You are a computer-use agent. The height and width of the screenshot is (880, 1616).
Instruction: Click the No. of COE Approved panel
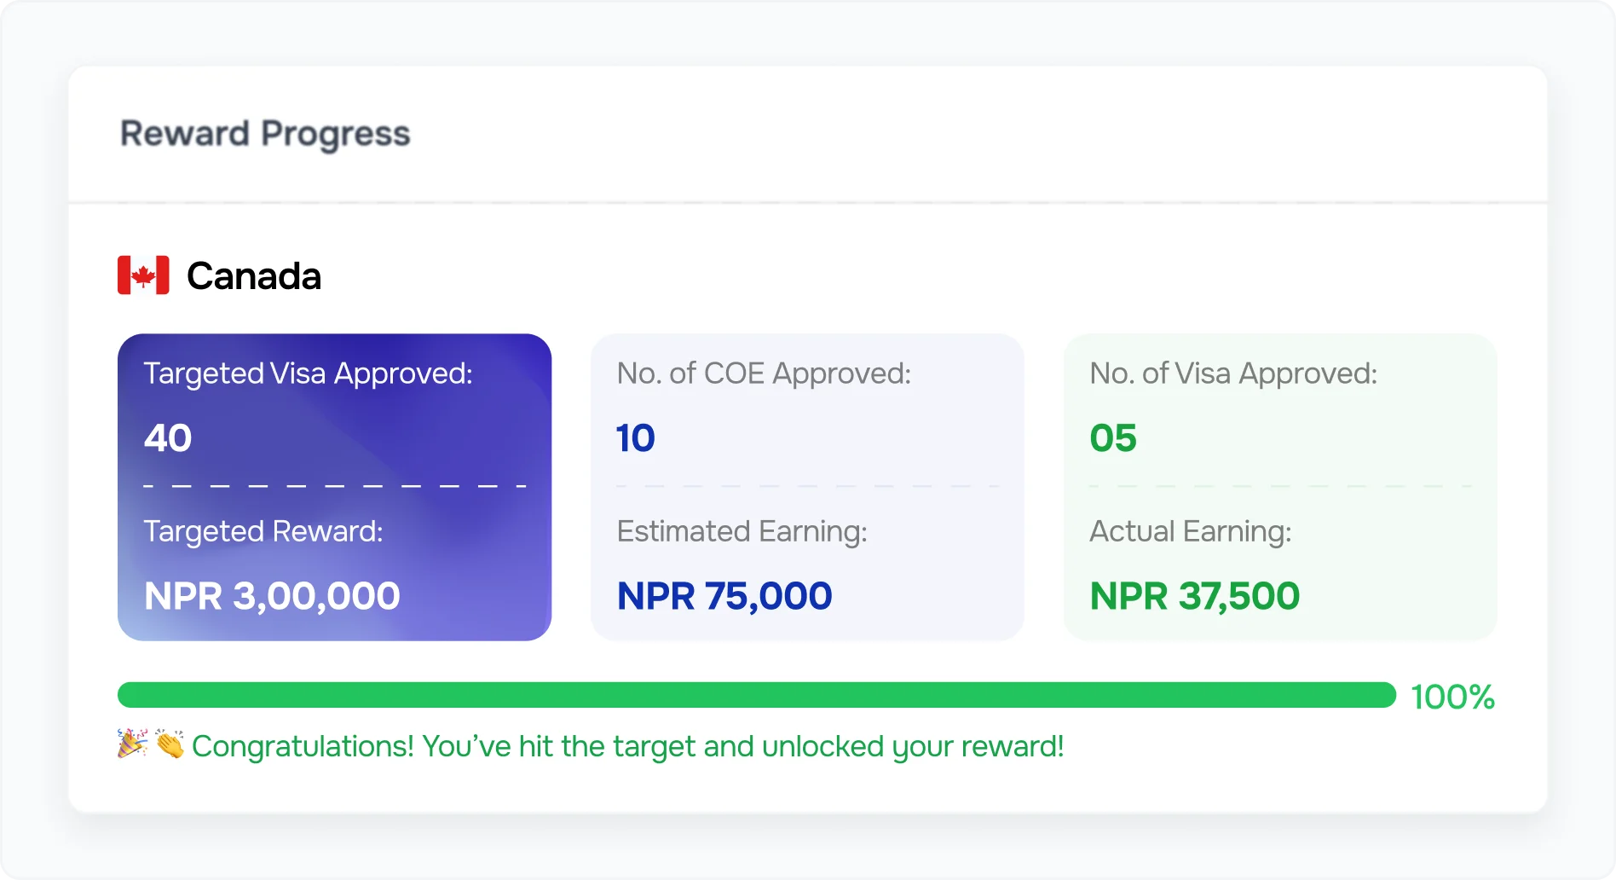click(x=807, y=484)
